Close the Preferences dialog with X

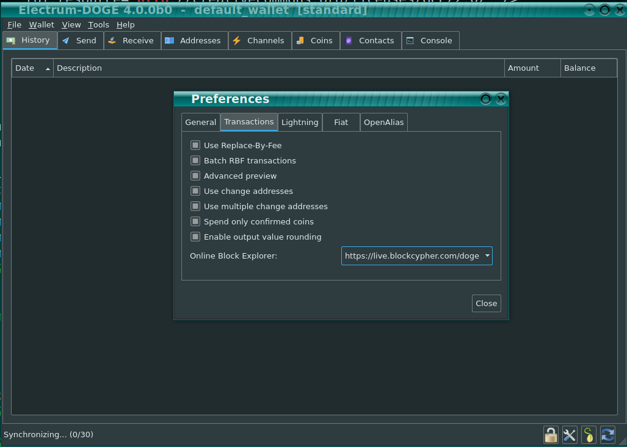tap(501, 99)
